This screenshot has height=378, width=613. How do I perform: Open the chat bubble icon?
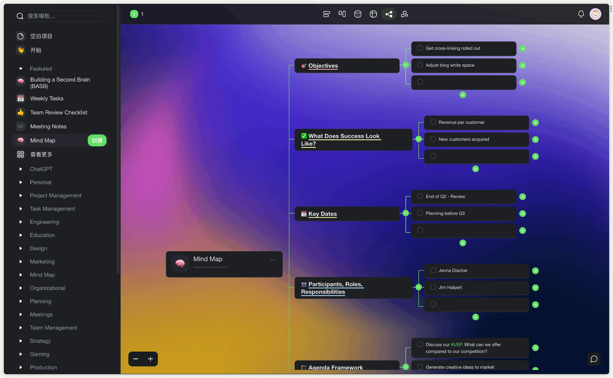(x=594, y=359)
